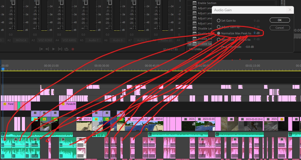Image resolution: width=301 pixels, height=160 pixels.
Task: Click the A2 track label in mixer
Action: [x=9, y=40]
